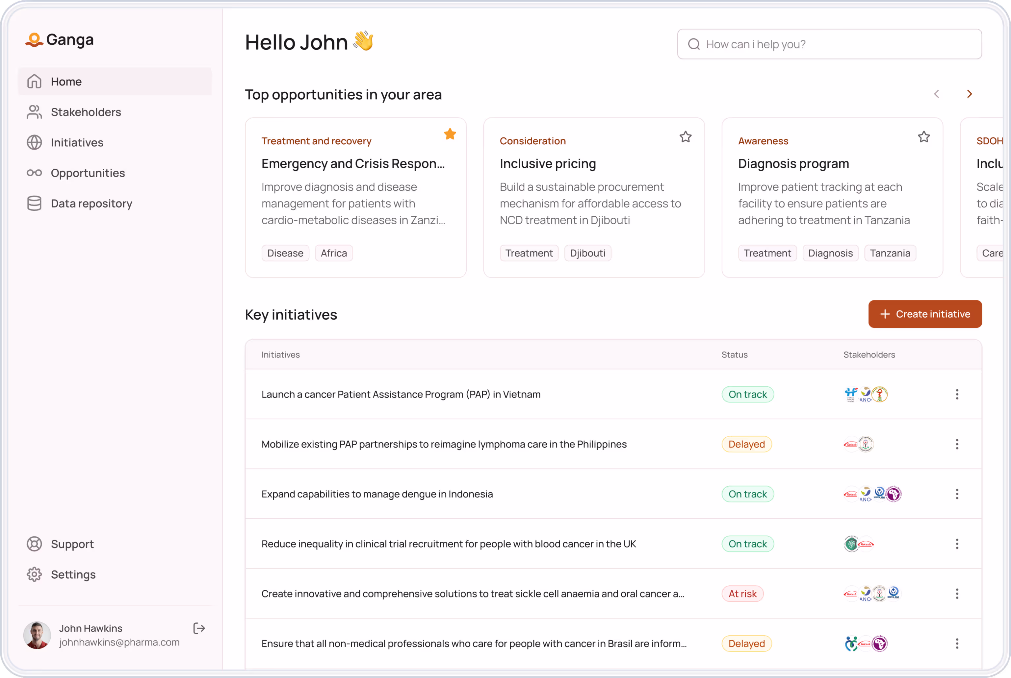This screenshot has width=1011, height=678.
Task: Click the Create initiative button
Action: (924, 314)
